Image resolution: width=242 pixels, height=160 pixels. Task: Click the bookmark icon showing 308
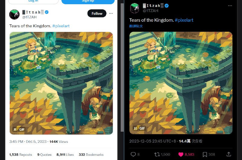(205, 155)
